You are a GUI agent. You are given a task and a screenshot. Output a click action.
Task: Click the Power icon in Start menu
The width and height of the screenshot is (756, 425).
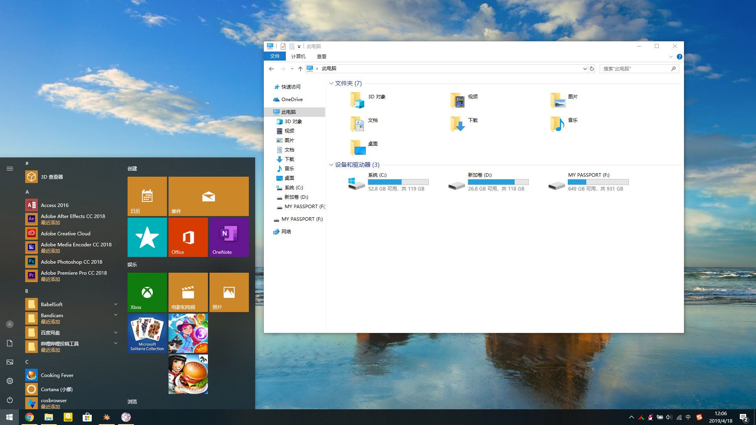coord(10,400)
